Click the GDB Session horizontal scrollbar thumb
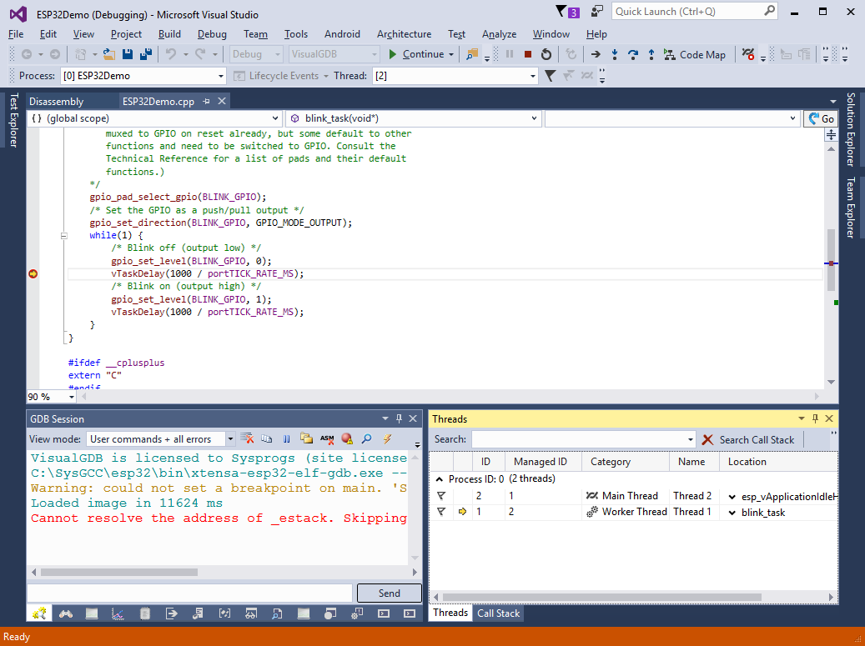Viewport: 865px width, 646px height. pos(119,572)
